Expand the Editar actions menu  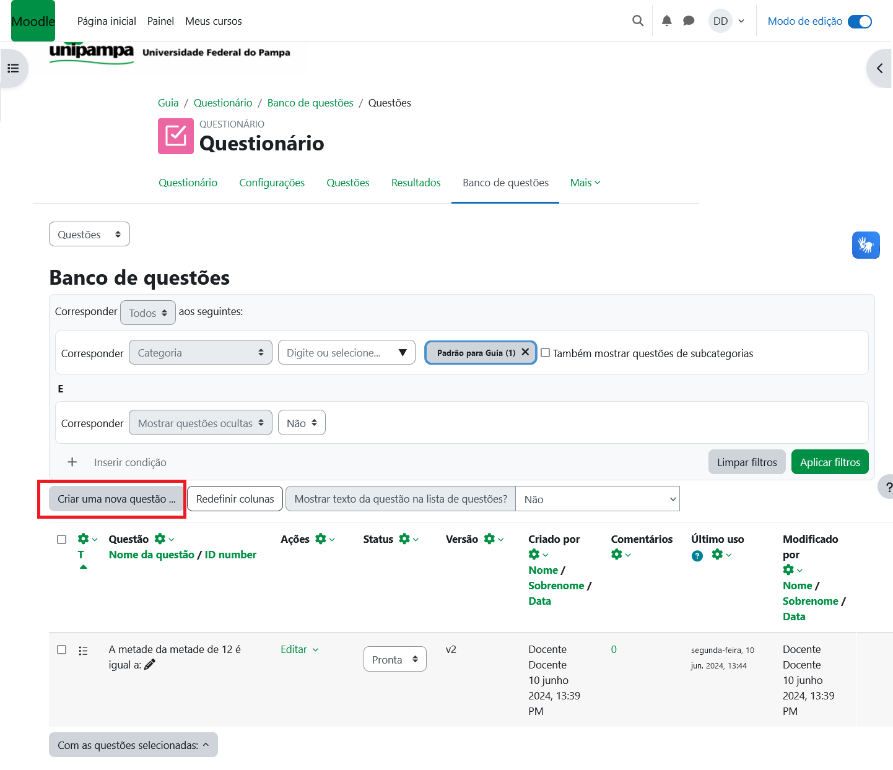[x=300, y=649]
